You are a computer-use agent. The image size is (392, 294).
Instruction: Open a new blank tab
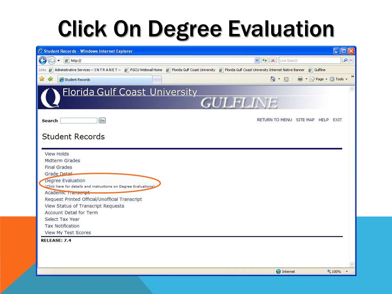tap(157, 80)
